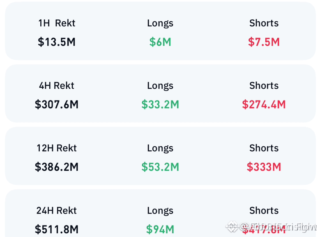The height and width of the screenshot is (237, 320).
Task: Click the Binance watermark logo icon
Action: pos(232,226)
